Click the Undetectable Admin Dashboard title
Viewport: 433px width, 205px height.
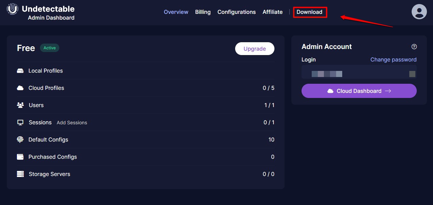(x=48, y=13)
